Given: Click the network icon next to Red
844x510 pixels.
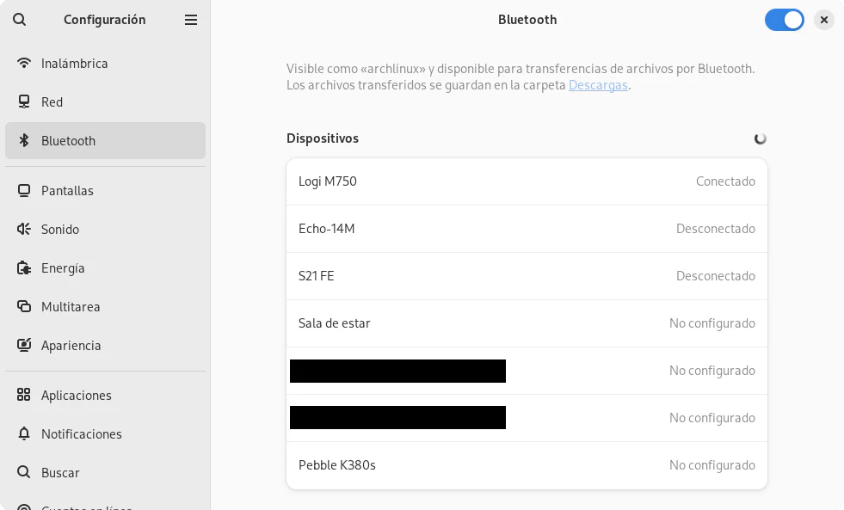Looking at the screenshot, I should click(x=24, y=102).
